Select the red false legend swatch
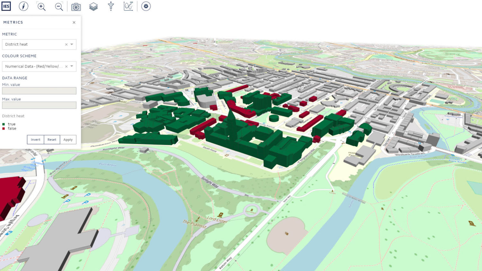The image size is (482, 271). click(x=4, y=128)
